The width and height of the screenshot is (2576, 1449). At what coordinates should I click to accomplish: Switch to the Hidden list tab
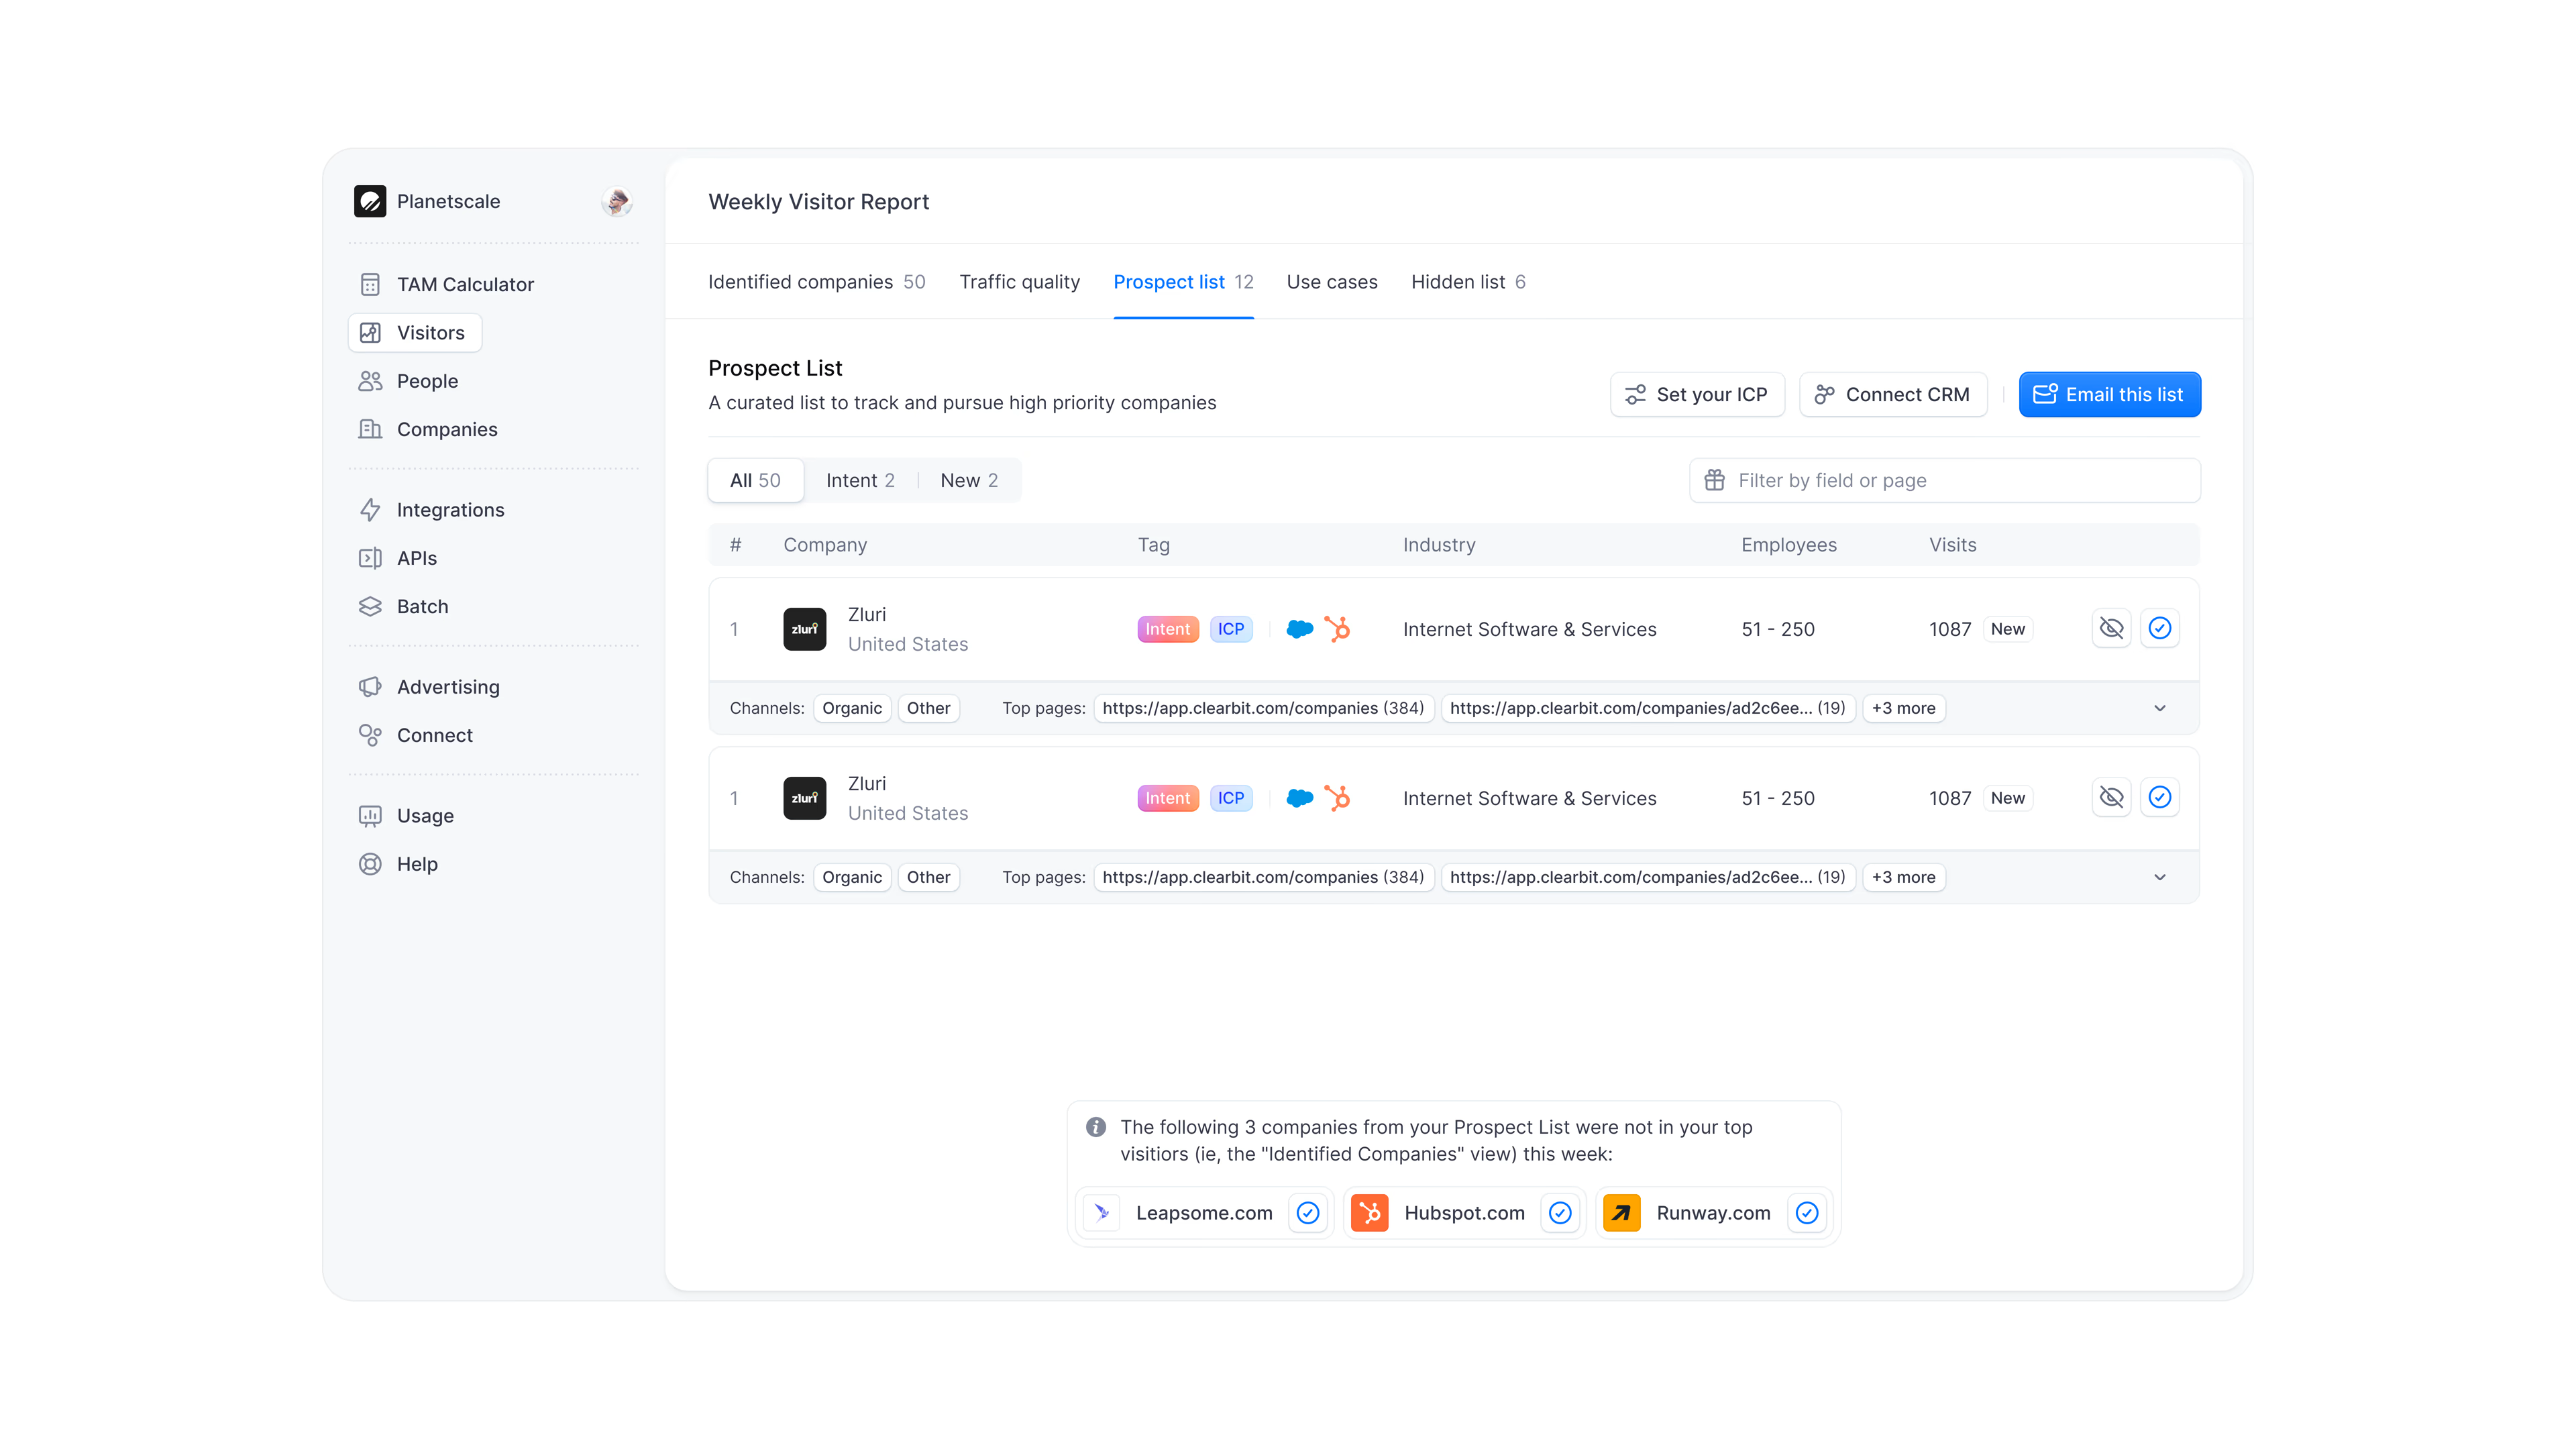1467,282
